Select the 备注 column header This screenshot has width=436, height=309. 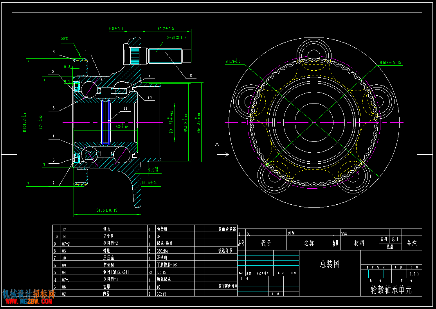point(412,243)
